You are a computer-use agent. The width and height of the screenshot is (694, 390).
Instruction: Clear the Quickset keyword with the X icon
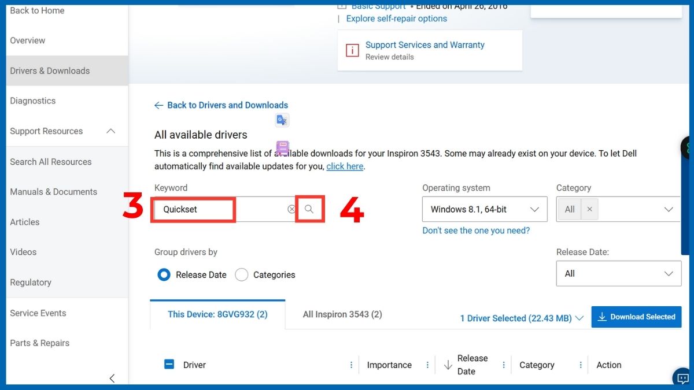[x=291, y=209]
